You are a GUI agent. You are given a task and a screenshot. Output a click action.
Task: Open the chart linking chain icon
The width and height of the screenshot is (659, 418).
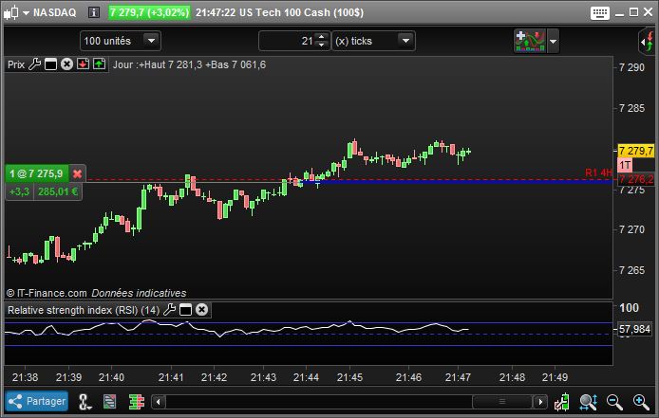click(85, 402)
